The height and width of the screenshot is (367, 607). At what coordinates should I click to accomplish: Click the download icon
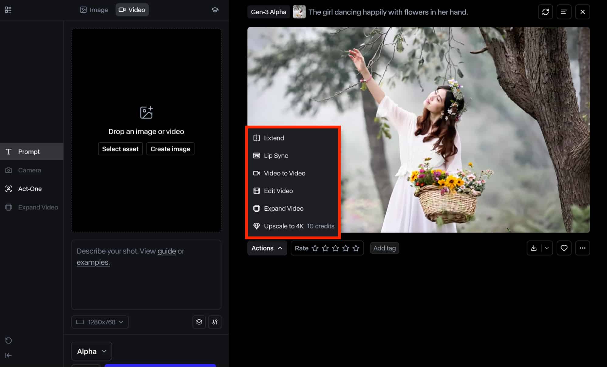[x=534, y=248]
